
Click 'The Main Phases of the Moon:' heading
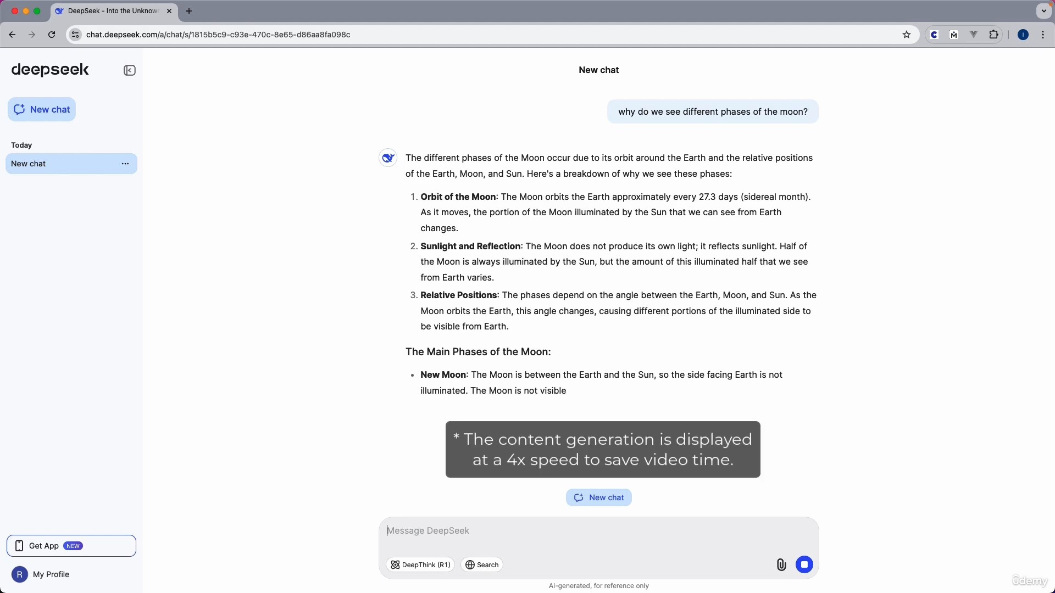point(478,352)
